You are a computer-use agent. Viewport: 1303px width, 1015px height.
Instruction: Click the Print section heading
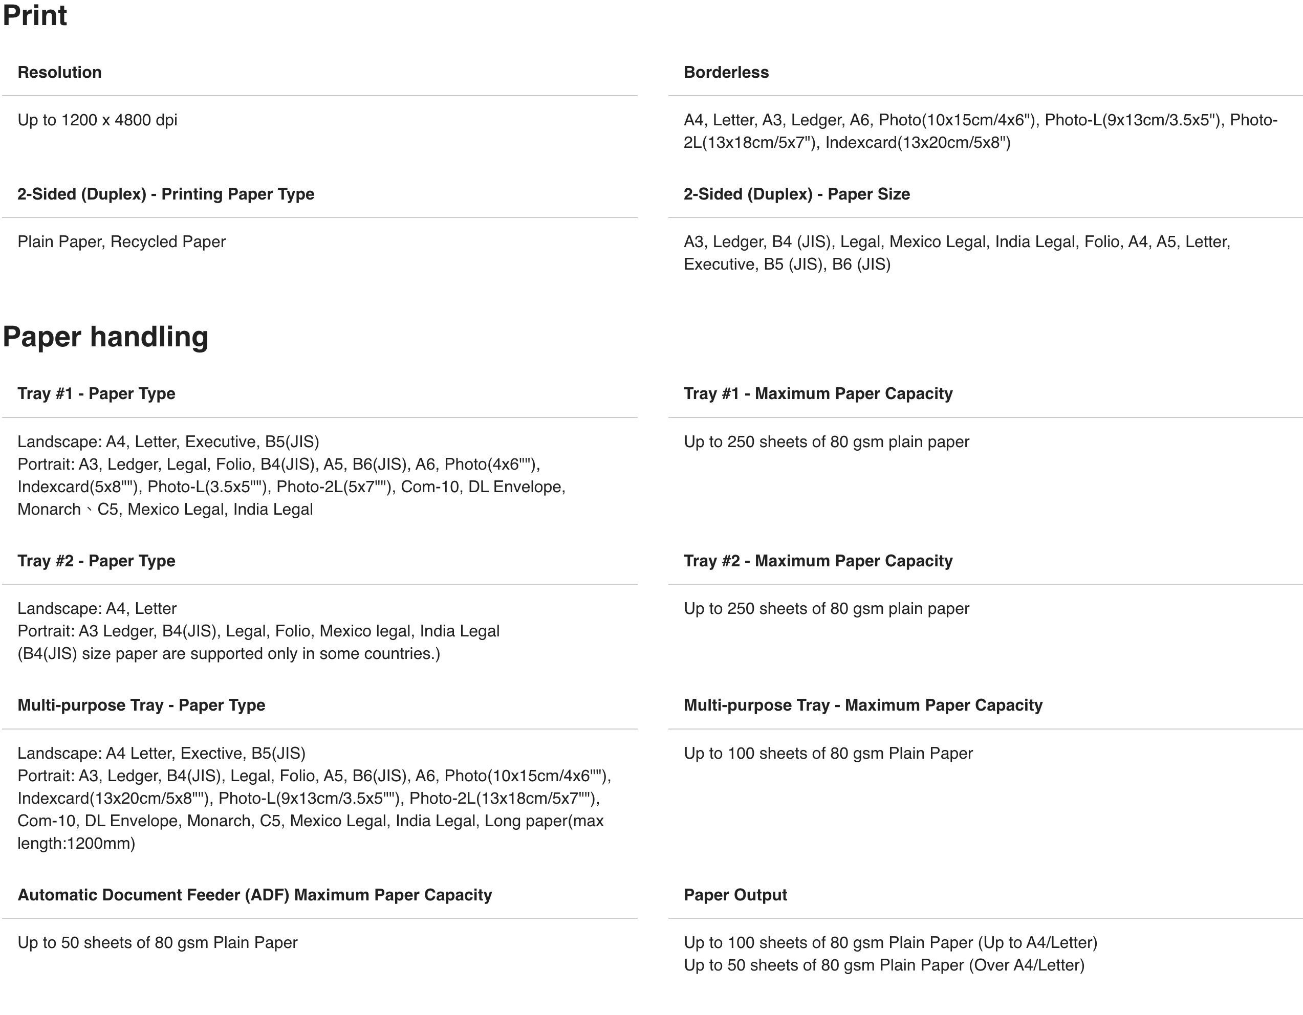35,15
